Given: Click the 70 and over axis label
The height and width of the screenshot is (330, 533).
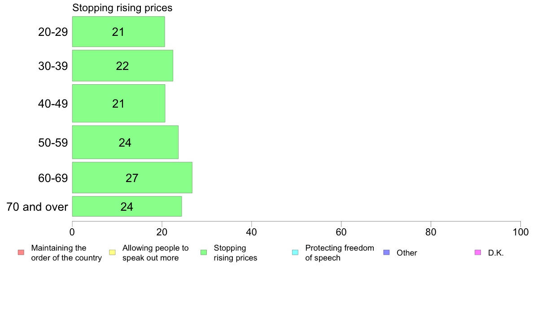Looking at the screenshot, I should tap(37, 207).
